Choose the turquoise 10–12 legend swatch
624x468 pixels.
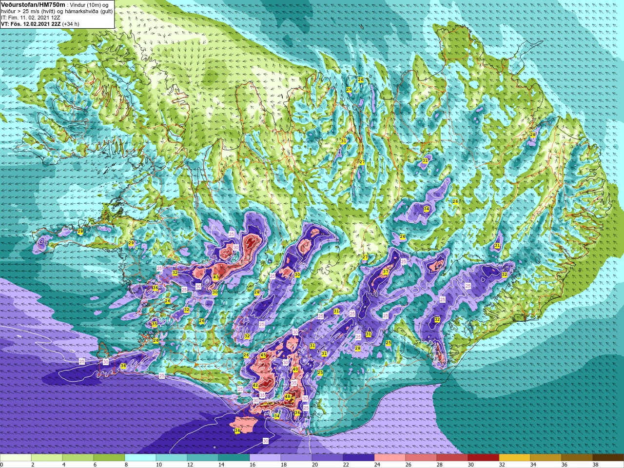(172, 458)
